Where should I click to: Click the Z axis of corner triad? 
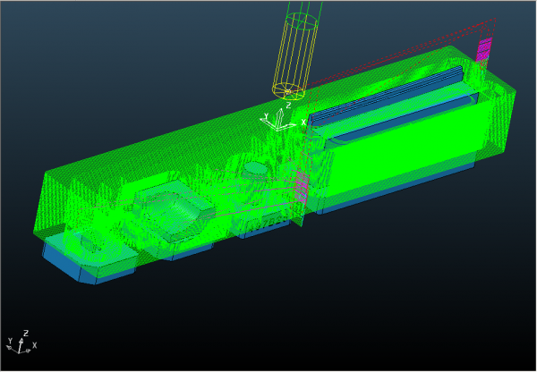[x=25, y=333]
